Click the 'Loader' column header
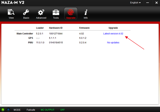This screenshot has height=112, width=160. point(40,28)
